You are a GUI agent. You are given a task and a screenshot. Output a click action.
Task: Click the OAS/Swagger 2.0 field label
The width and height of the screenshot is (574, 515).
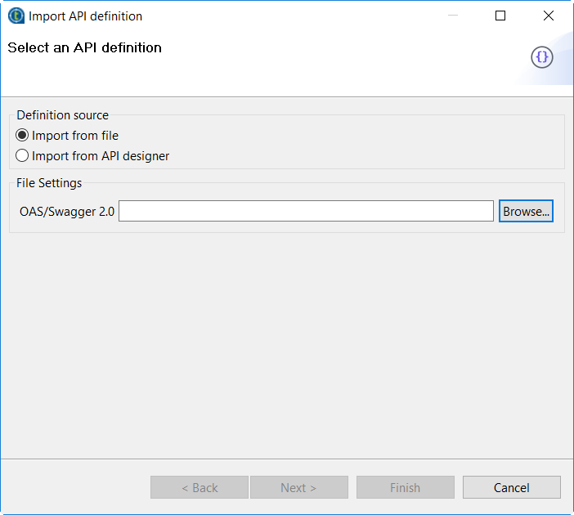point(67,211)
